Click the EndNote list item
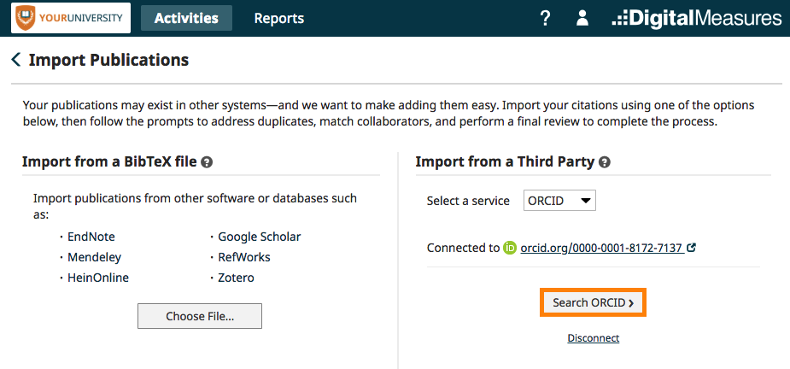The image size is (790, 369). [91, 237]
